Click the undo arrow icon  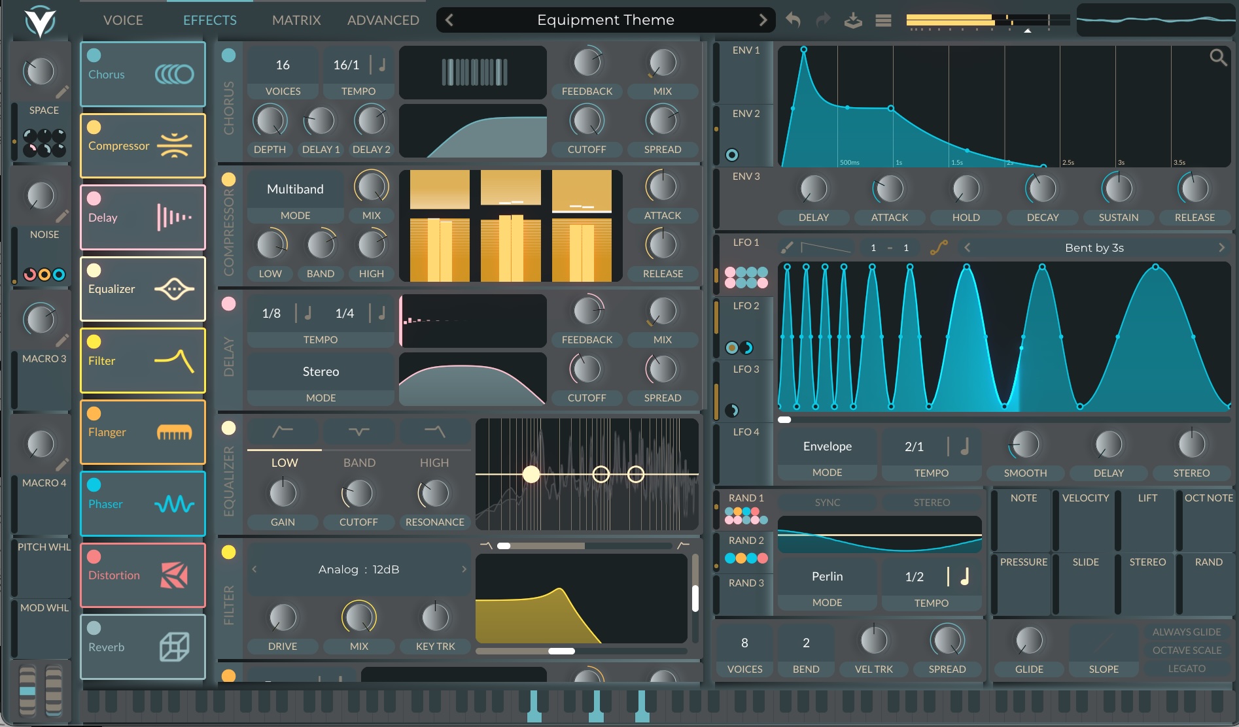(x=793, y=20)
